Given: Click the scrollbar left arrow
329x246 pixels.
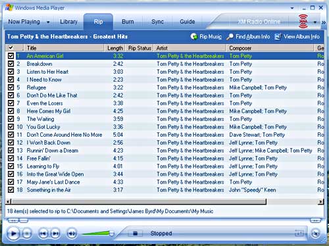Looking at the screenshot, I should click(x=9, y=201).
